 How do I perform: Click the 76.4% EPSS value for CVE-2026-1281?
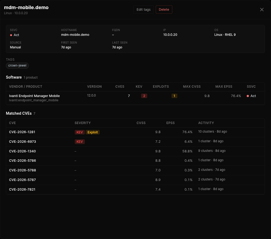(x=187, y=132)
